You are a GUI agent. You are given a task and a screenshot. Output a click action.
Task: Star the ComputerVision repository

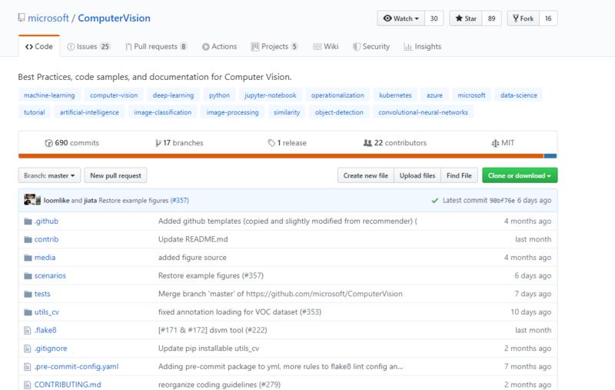[466, 18]
